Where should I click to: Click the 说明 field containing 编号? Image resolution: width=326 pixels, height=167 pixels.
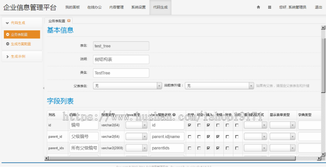tap(84, 125)
